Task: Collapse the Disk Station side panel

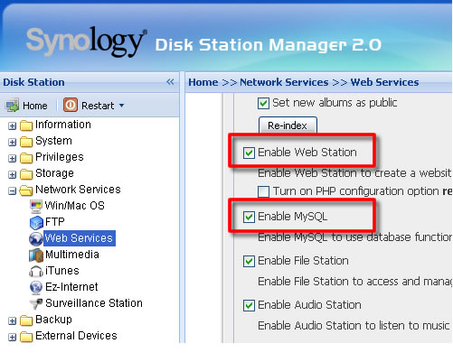Action: click(170, 82)
